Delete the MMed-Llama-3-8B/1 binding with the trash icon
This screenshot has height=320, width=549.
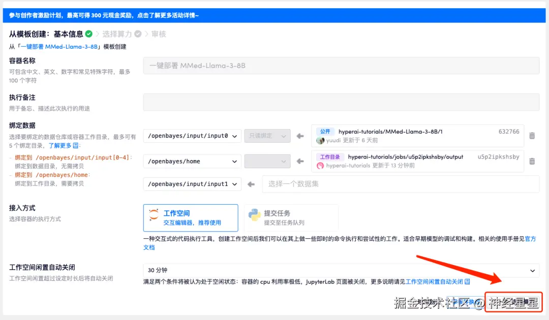click(532, 136)
